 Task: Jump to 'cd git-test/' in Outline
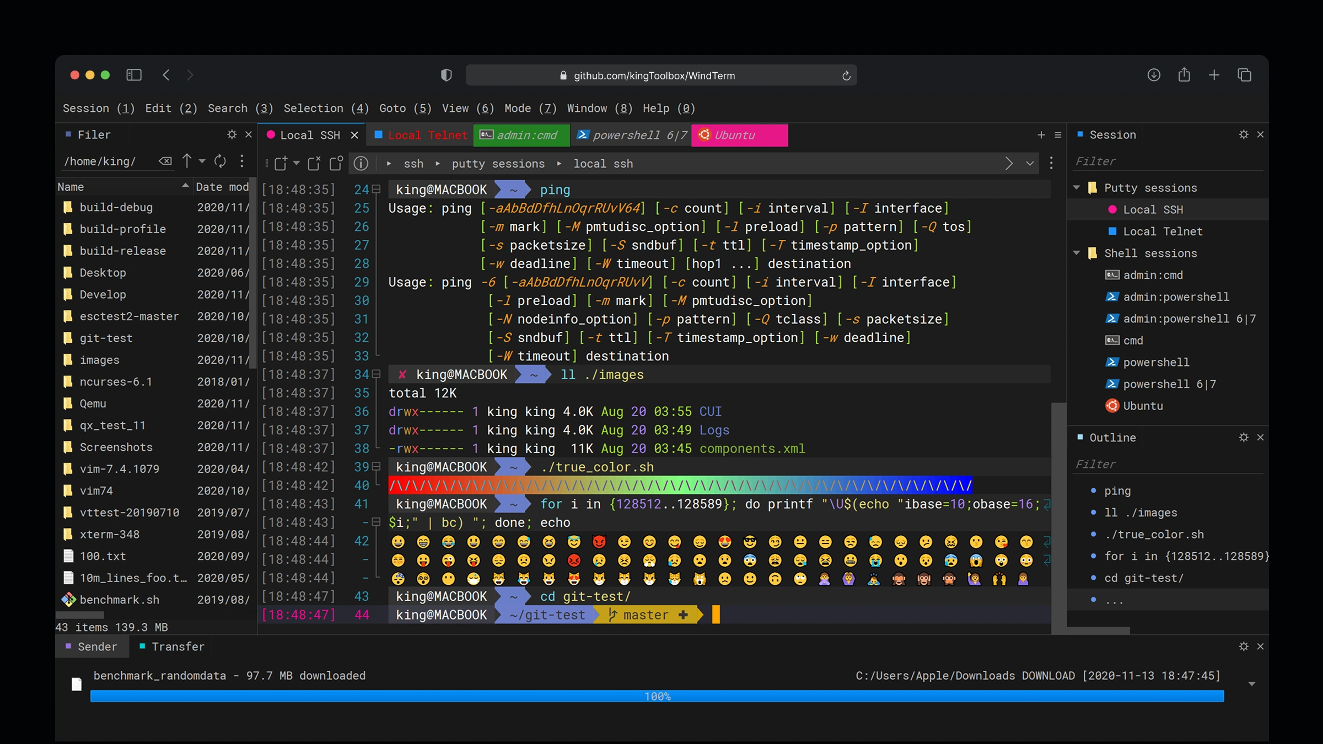pyautogui.click(x=1144, y=578)
